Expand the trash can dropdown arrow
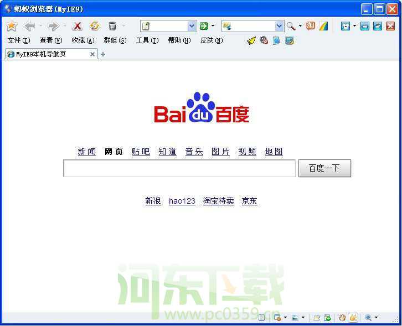402x326 pixels. pos(123,25)
